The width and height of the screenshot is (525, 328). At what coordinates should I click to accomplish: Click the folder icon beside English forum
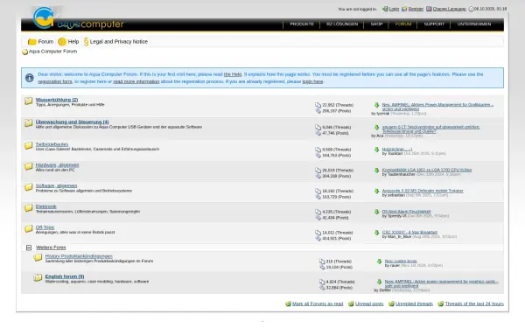pyautogui.click(x=38, y=278)
